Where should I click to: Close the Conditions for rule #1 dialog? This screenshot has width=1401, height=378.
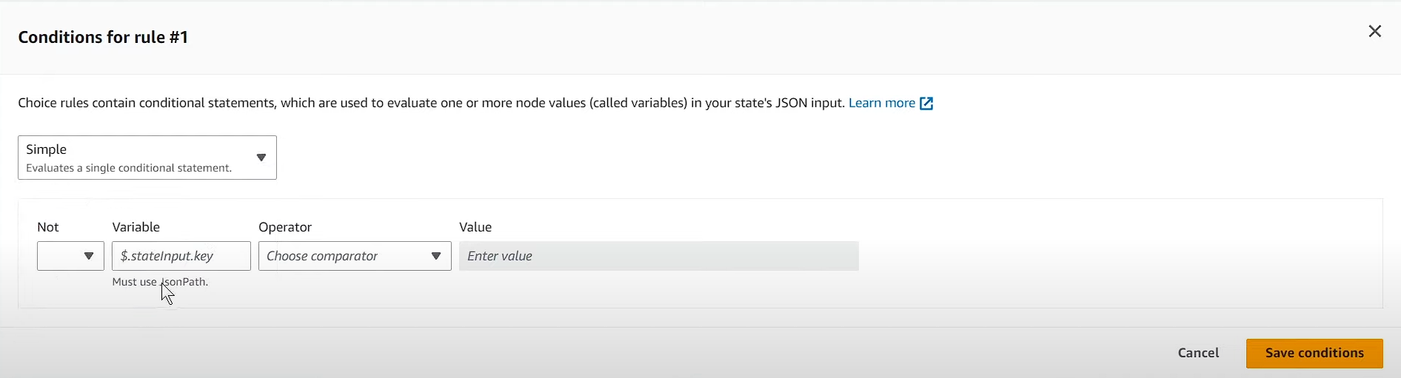pyautogui.click(x=1375, y=31)
